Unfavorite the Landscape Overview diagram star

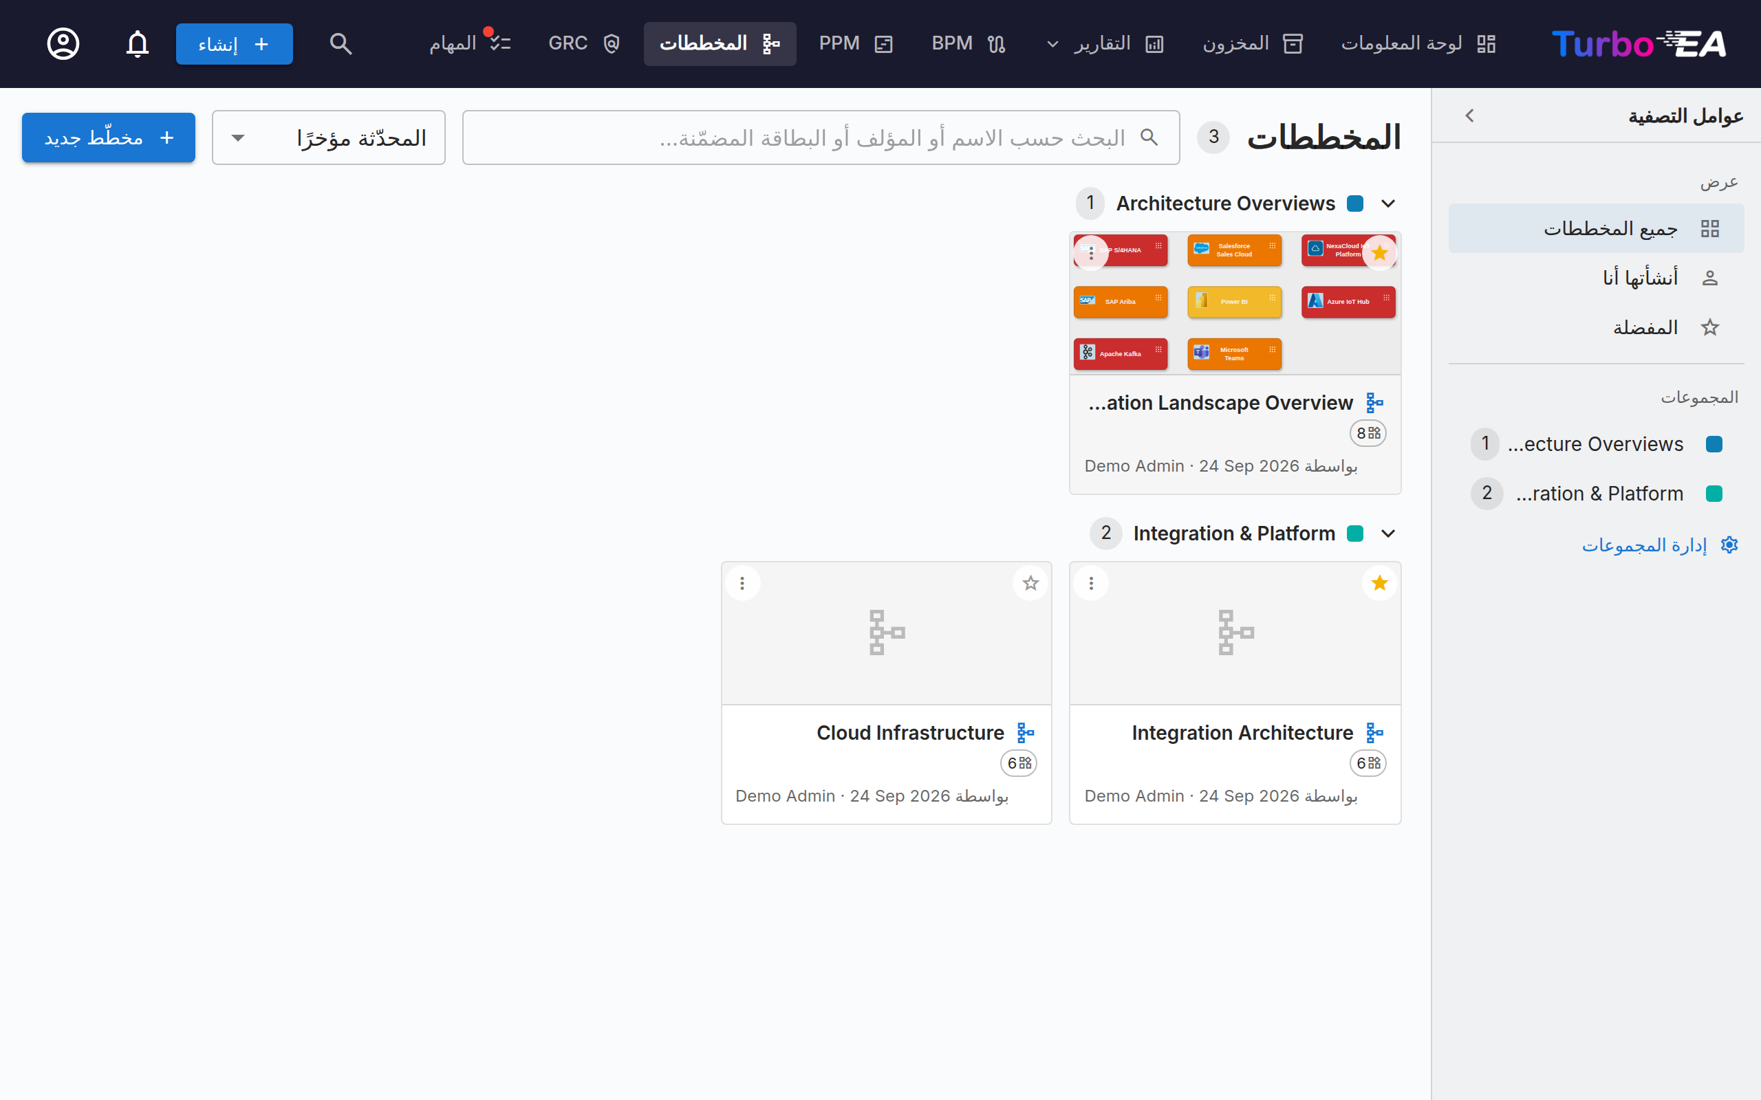click(1380, 253)
